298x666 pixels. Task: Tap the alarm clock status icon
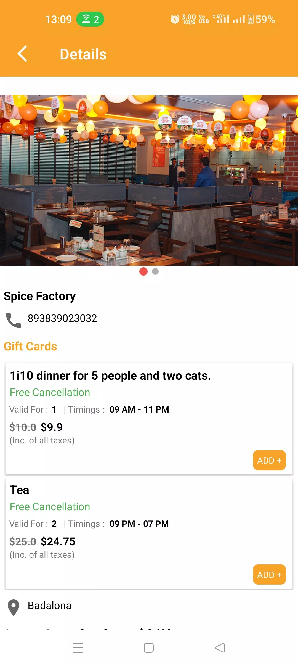click(x=175, y=19)
